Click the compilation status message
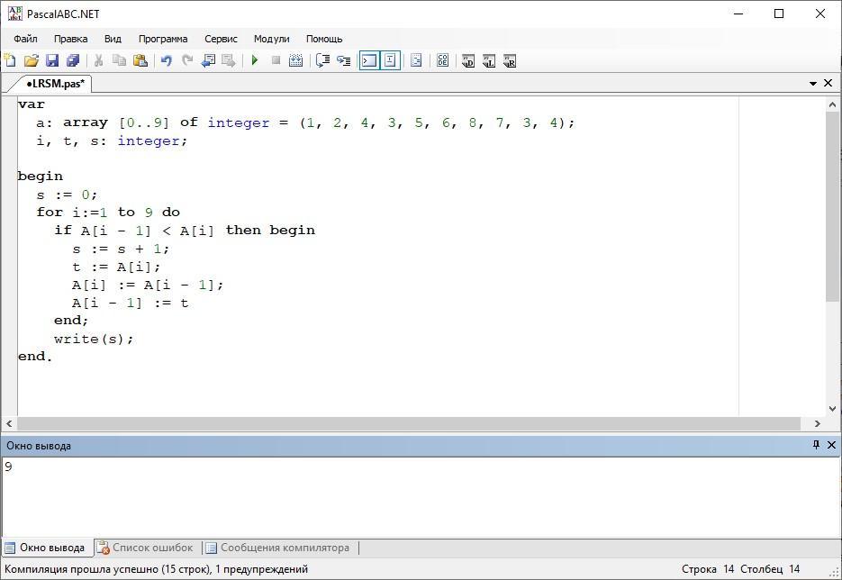This screenshot has width=842, height=580. click(x=157, y=568)
